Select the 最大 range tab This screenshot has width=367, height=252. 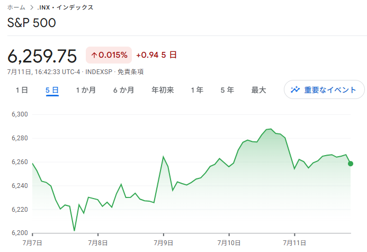(258, 90)
